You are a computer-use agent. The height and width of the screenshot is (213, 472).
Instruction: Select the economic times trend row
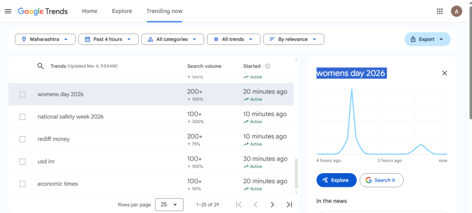[151, 184]
